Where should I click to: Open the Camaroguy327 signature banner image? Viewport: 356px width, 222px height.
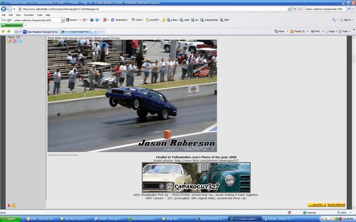[x=196, y=178]
